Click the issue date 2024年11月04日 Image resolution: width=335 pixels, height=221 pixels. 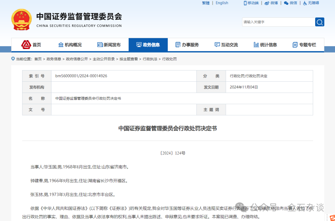pyautogui.click(x=244, y=87)
